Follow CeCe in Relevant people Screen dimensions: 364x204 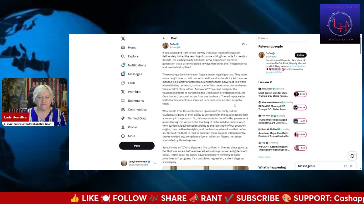coord(301,55)
